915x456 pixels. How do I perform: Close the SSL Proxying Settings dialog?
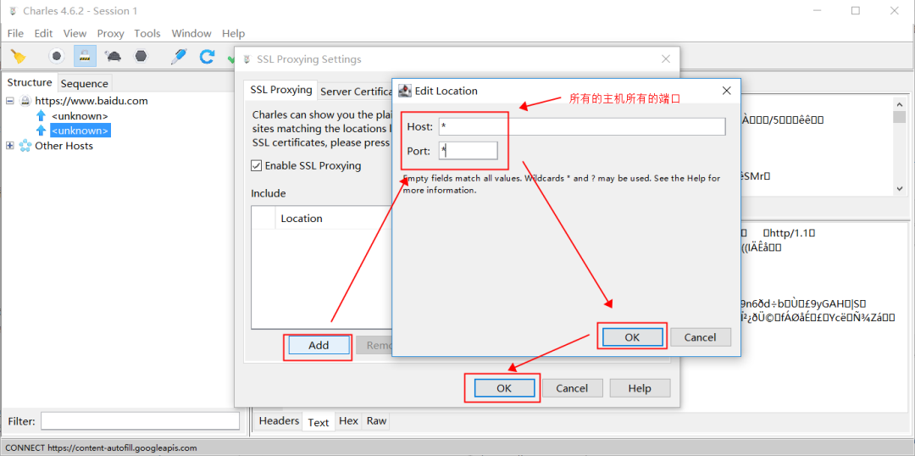666,59
